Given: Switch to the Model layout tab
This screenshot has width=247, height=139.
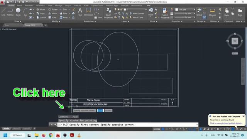Looking at the screenshot, I should [6, 129].
